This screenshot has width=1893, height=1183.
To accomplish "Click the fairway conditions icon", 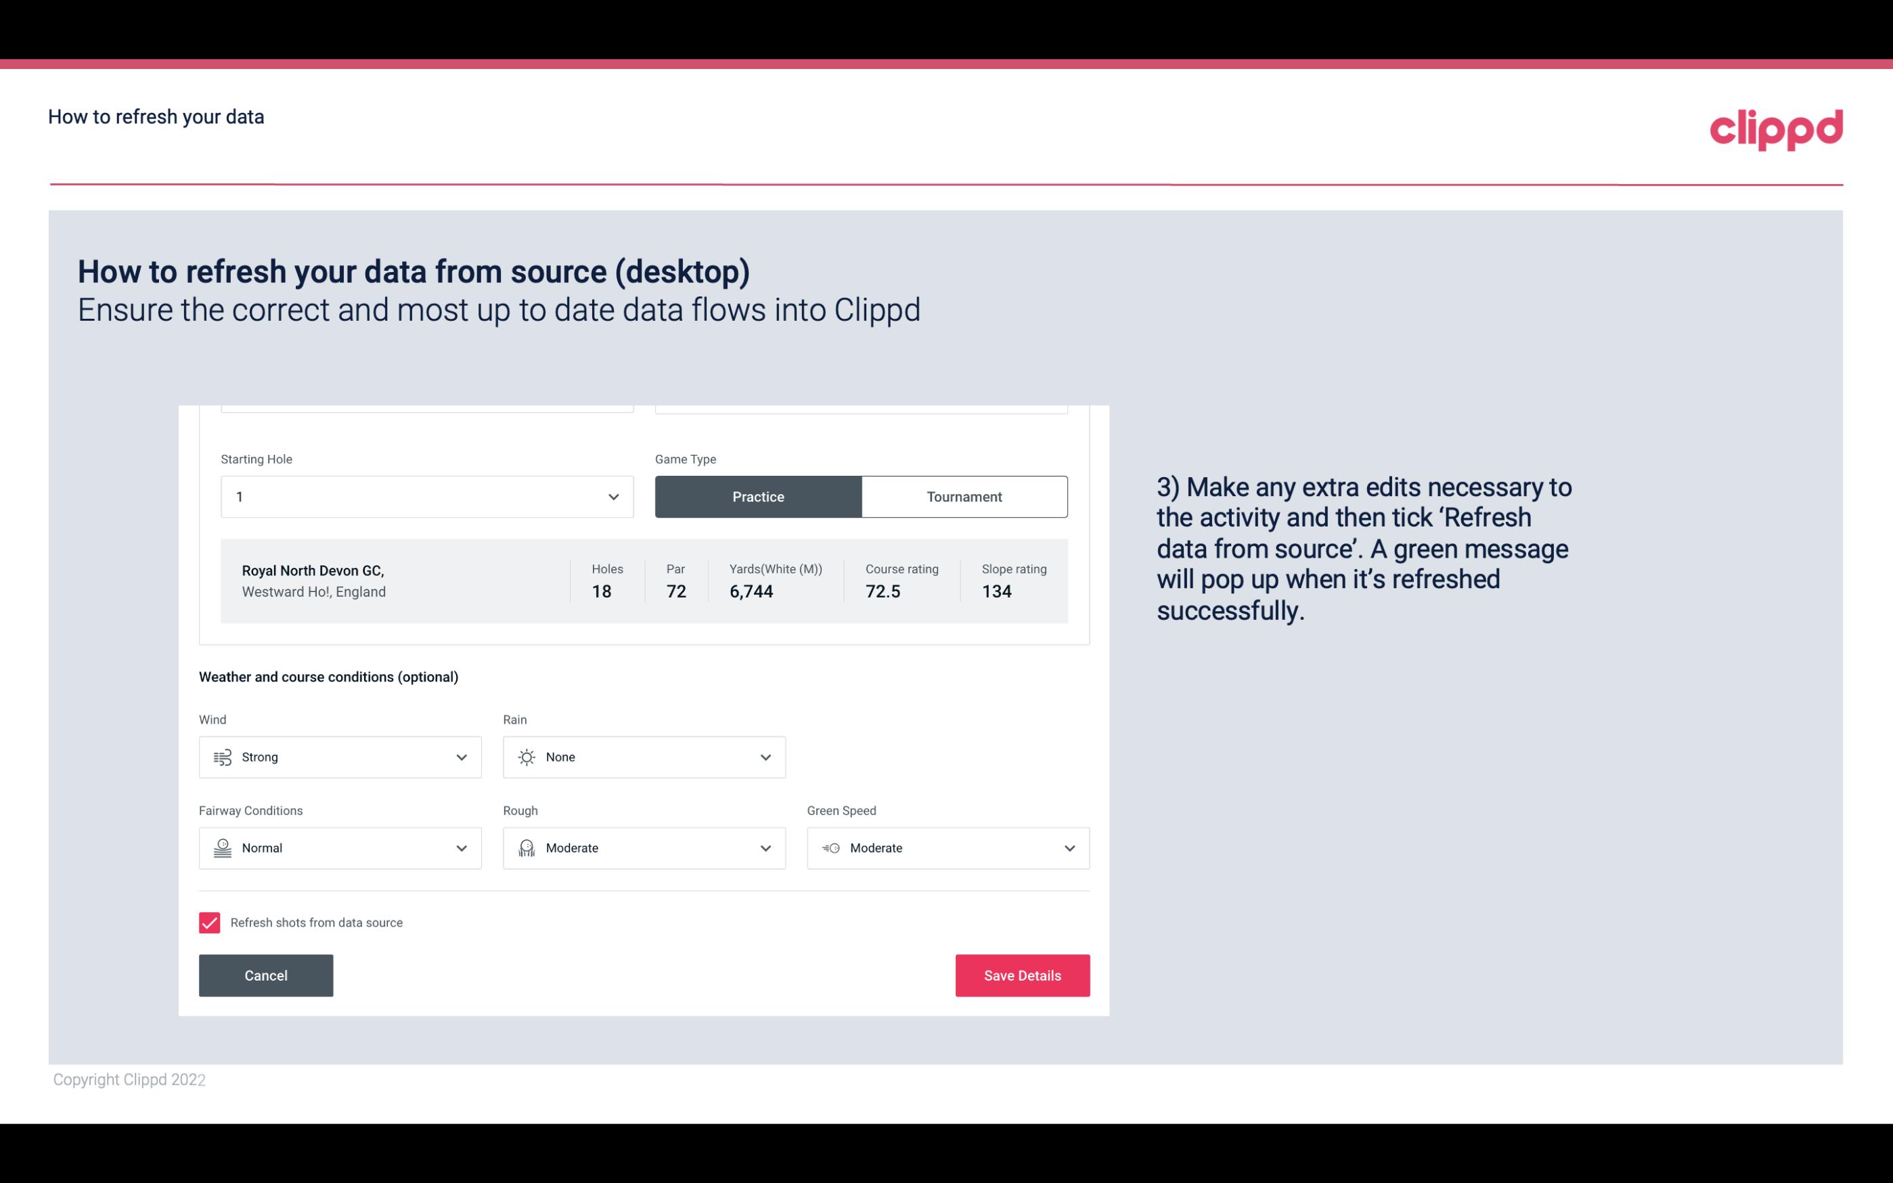I will [221, 848].
